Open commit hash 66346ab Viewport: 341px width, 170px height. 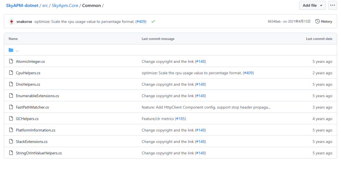(274, 21)
